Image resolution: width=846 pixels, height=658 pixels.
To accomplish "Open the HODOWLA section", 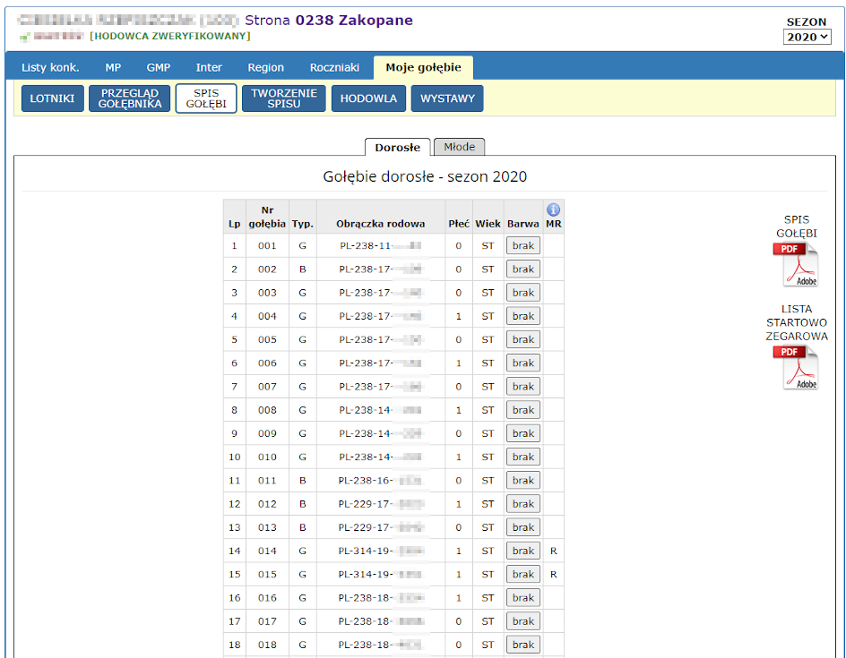I will (368, 98).
